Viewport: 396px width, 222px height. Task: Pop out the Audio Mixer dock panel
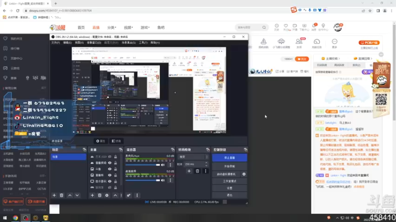[x=172, y=149]
